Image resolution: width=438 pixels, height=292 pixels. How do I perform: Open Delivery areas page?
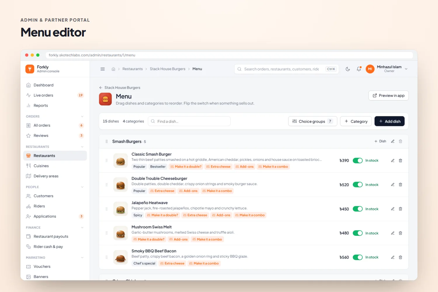point(55,176)
